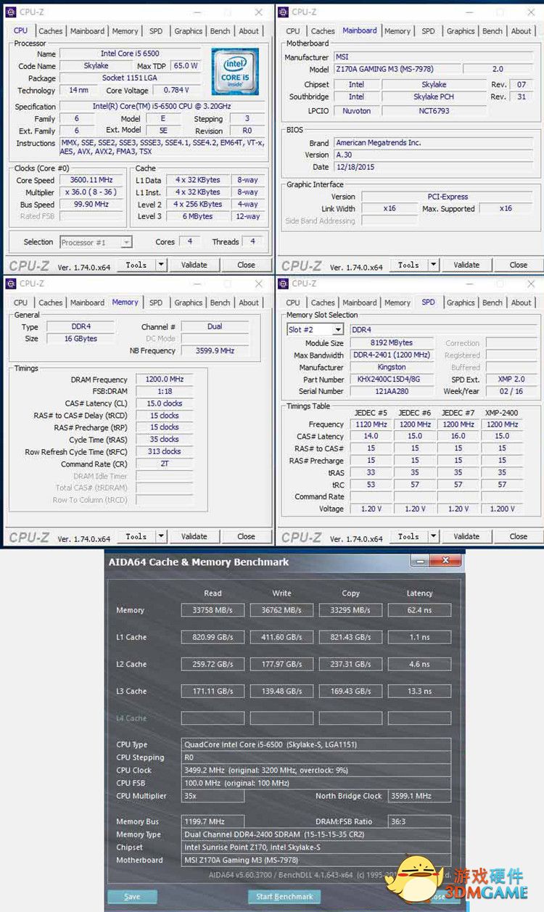
Task: Click the L2 Cache Read result 259.72 GB/s
Action: [213, 664]
